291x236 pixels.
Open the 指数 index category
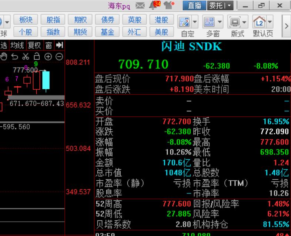coord(53,32)
